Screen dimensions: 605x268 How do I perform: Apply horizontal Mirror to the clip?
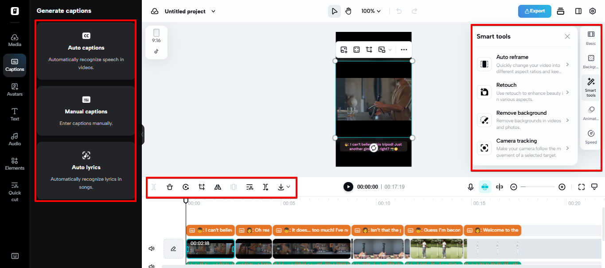[x=218, y=186]
